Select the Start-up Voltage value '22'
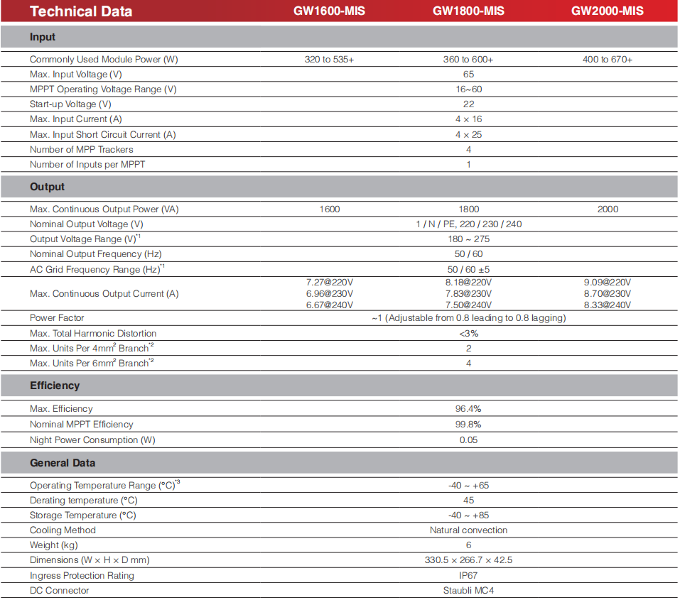 [468, 104]
